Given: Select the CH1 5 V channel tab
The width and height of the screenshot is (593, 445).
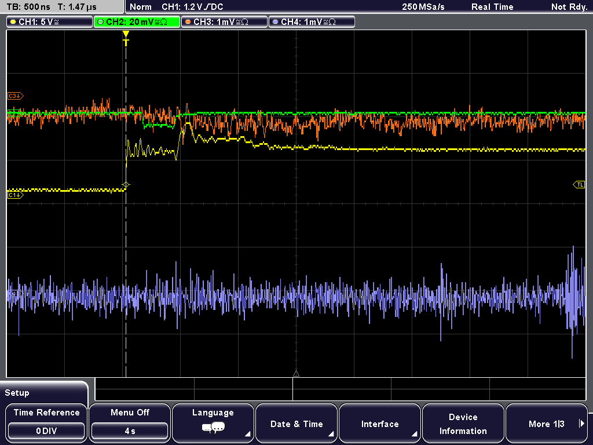Looking at the screenshot, I should 50,22.
